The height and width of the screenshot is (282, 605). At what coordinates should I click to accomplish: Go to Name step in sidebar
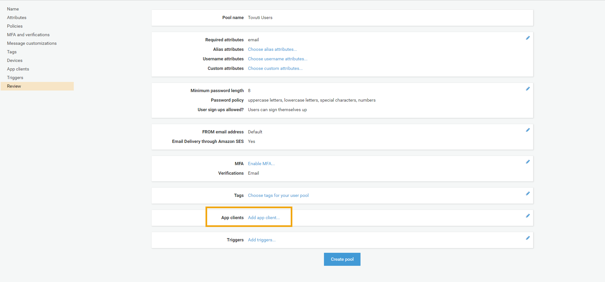[x=13, y=9]
